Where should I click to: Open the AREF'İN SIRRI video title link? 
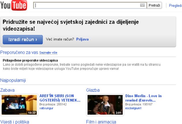(60, 98)
